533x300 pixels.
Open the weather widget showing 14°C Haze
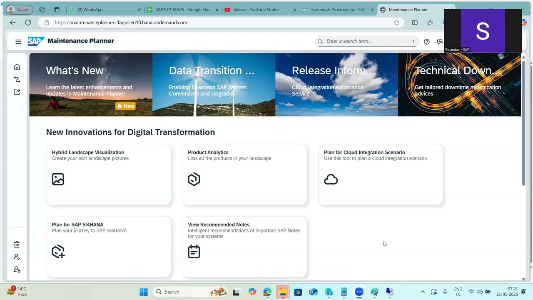[x=17, y=291]
